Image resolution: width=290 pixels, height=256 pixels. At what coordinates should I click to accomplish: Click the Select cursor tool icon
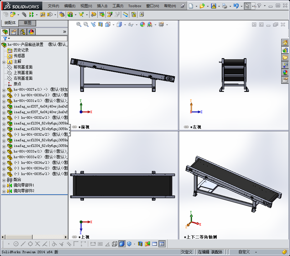point(247,6)
